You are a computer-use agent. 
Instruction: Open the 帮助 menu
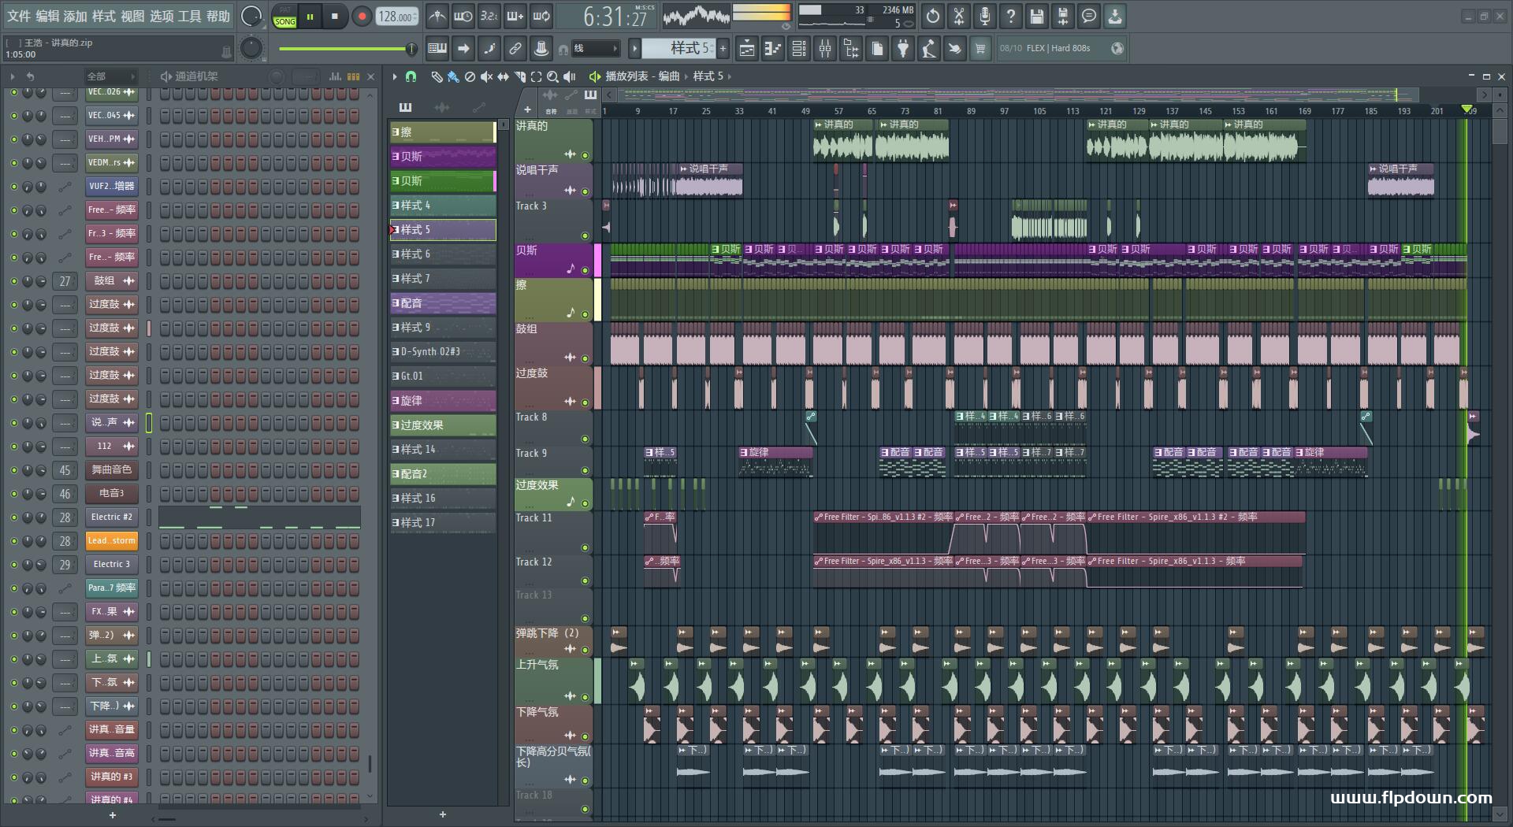coord(218,17)
